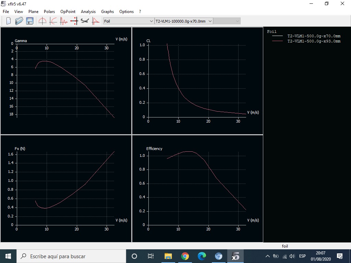The image size is (351, 263).
Task: Open Cortana circle icon on the taskbar
Action: coord(134,256)
